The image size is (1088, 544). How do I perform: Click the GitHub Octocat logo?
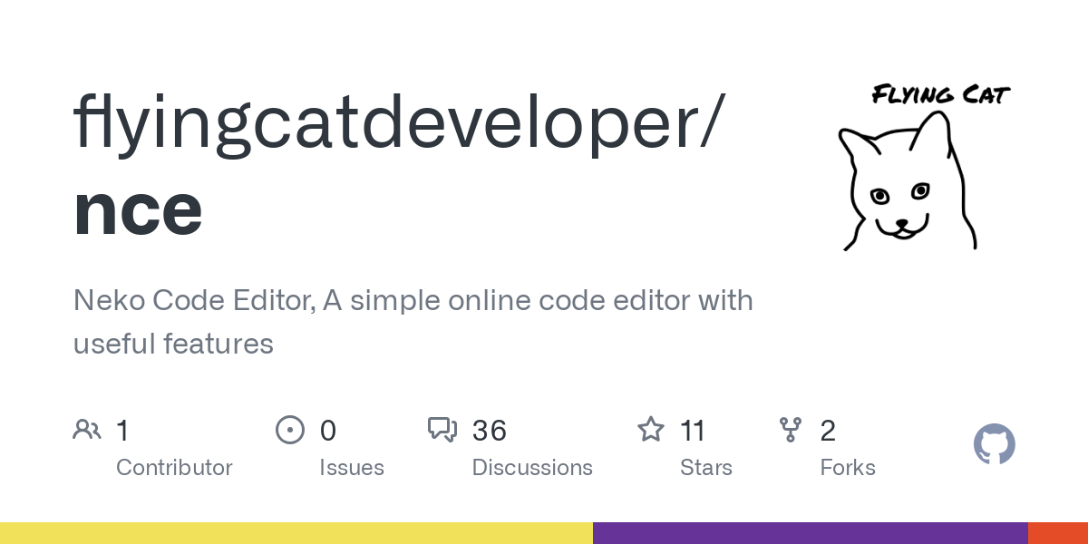tap(994, 444)
